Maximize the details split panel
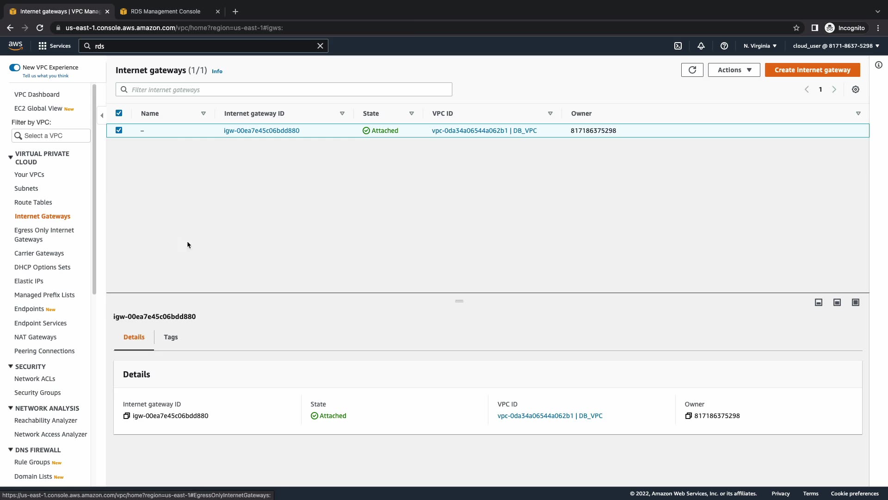Image resolution: width=888 pixels, height=500 pixels. [x=856, y=302]
